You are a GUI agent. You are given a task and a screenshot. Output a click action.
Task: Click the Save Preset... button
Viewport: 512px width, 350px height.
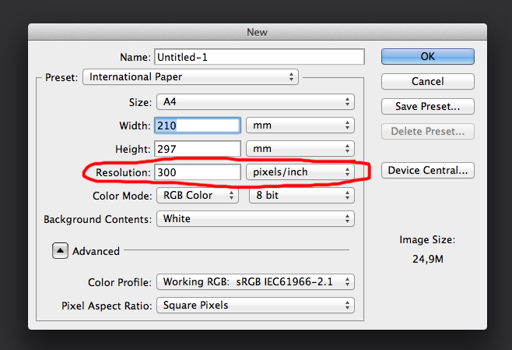427,106
